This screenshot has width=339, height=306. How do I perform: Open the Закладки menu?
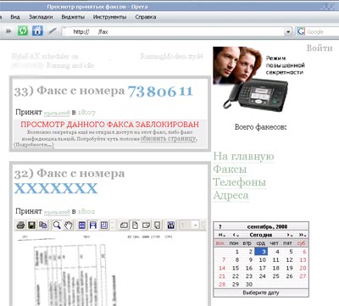tap(41, 17)
